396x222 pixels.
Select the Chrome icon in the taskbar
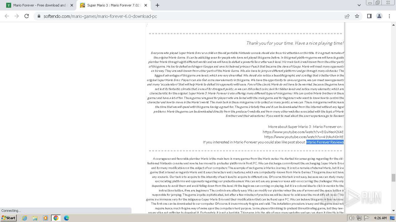tap(56, 218)
